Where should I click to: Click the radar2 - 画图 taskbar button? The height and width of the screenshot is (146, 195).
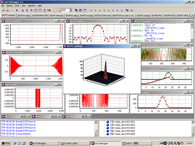[136, 143]
